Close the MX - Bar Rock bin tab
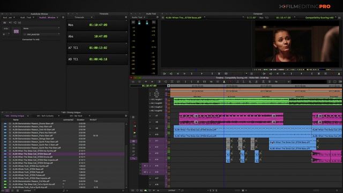 click(90, 116)
